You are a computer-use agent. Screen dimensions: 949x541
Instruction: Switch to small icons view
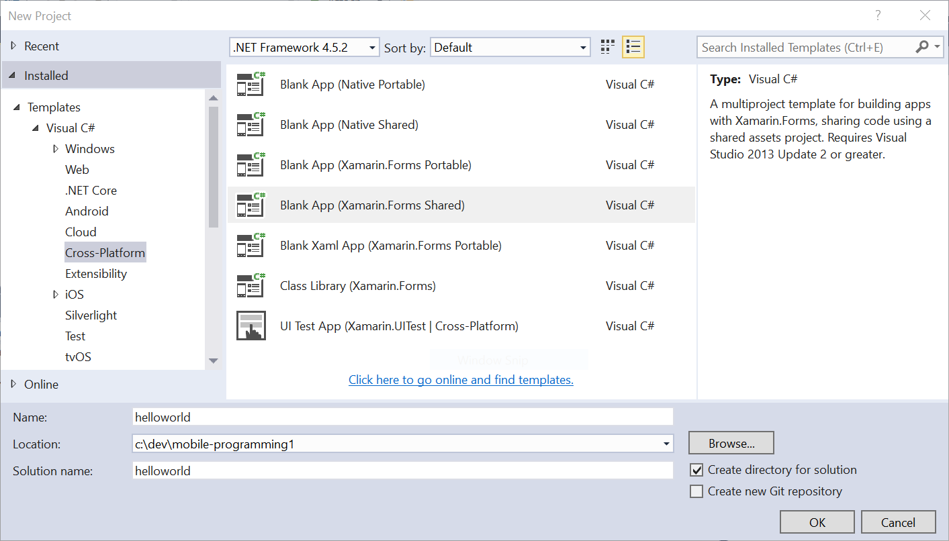pos(607,47)
